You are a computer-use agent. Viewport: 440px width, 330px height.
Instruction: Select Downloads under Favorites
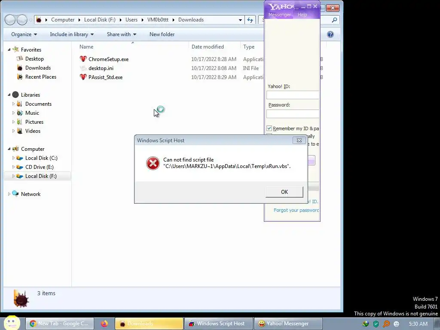tap(38, 67)
